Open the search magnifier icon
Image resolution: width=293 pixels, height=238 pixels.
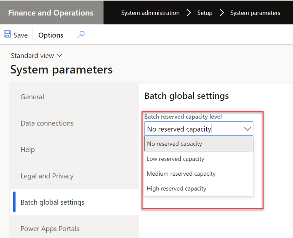point(81,34)
